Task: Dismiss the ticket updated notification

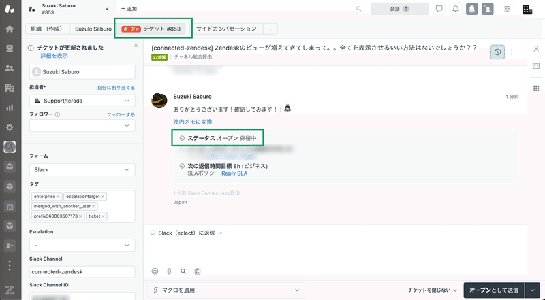Action: 136,46
